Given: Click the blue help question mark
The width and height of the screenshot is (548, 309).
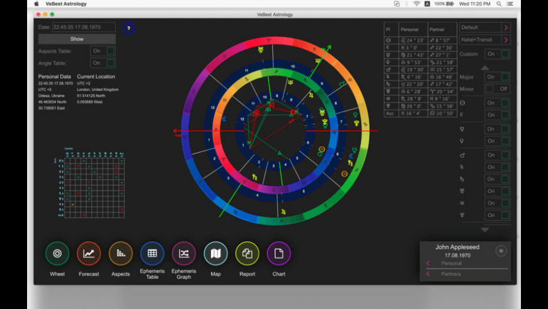Looking at the screenshot, I should (x=128, y=28).
